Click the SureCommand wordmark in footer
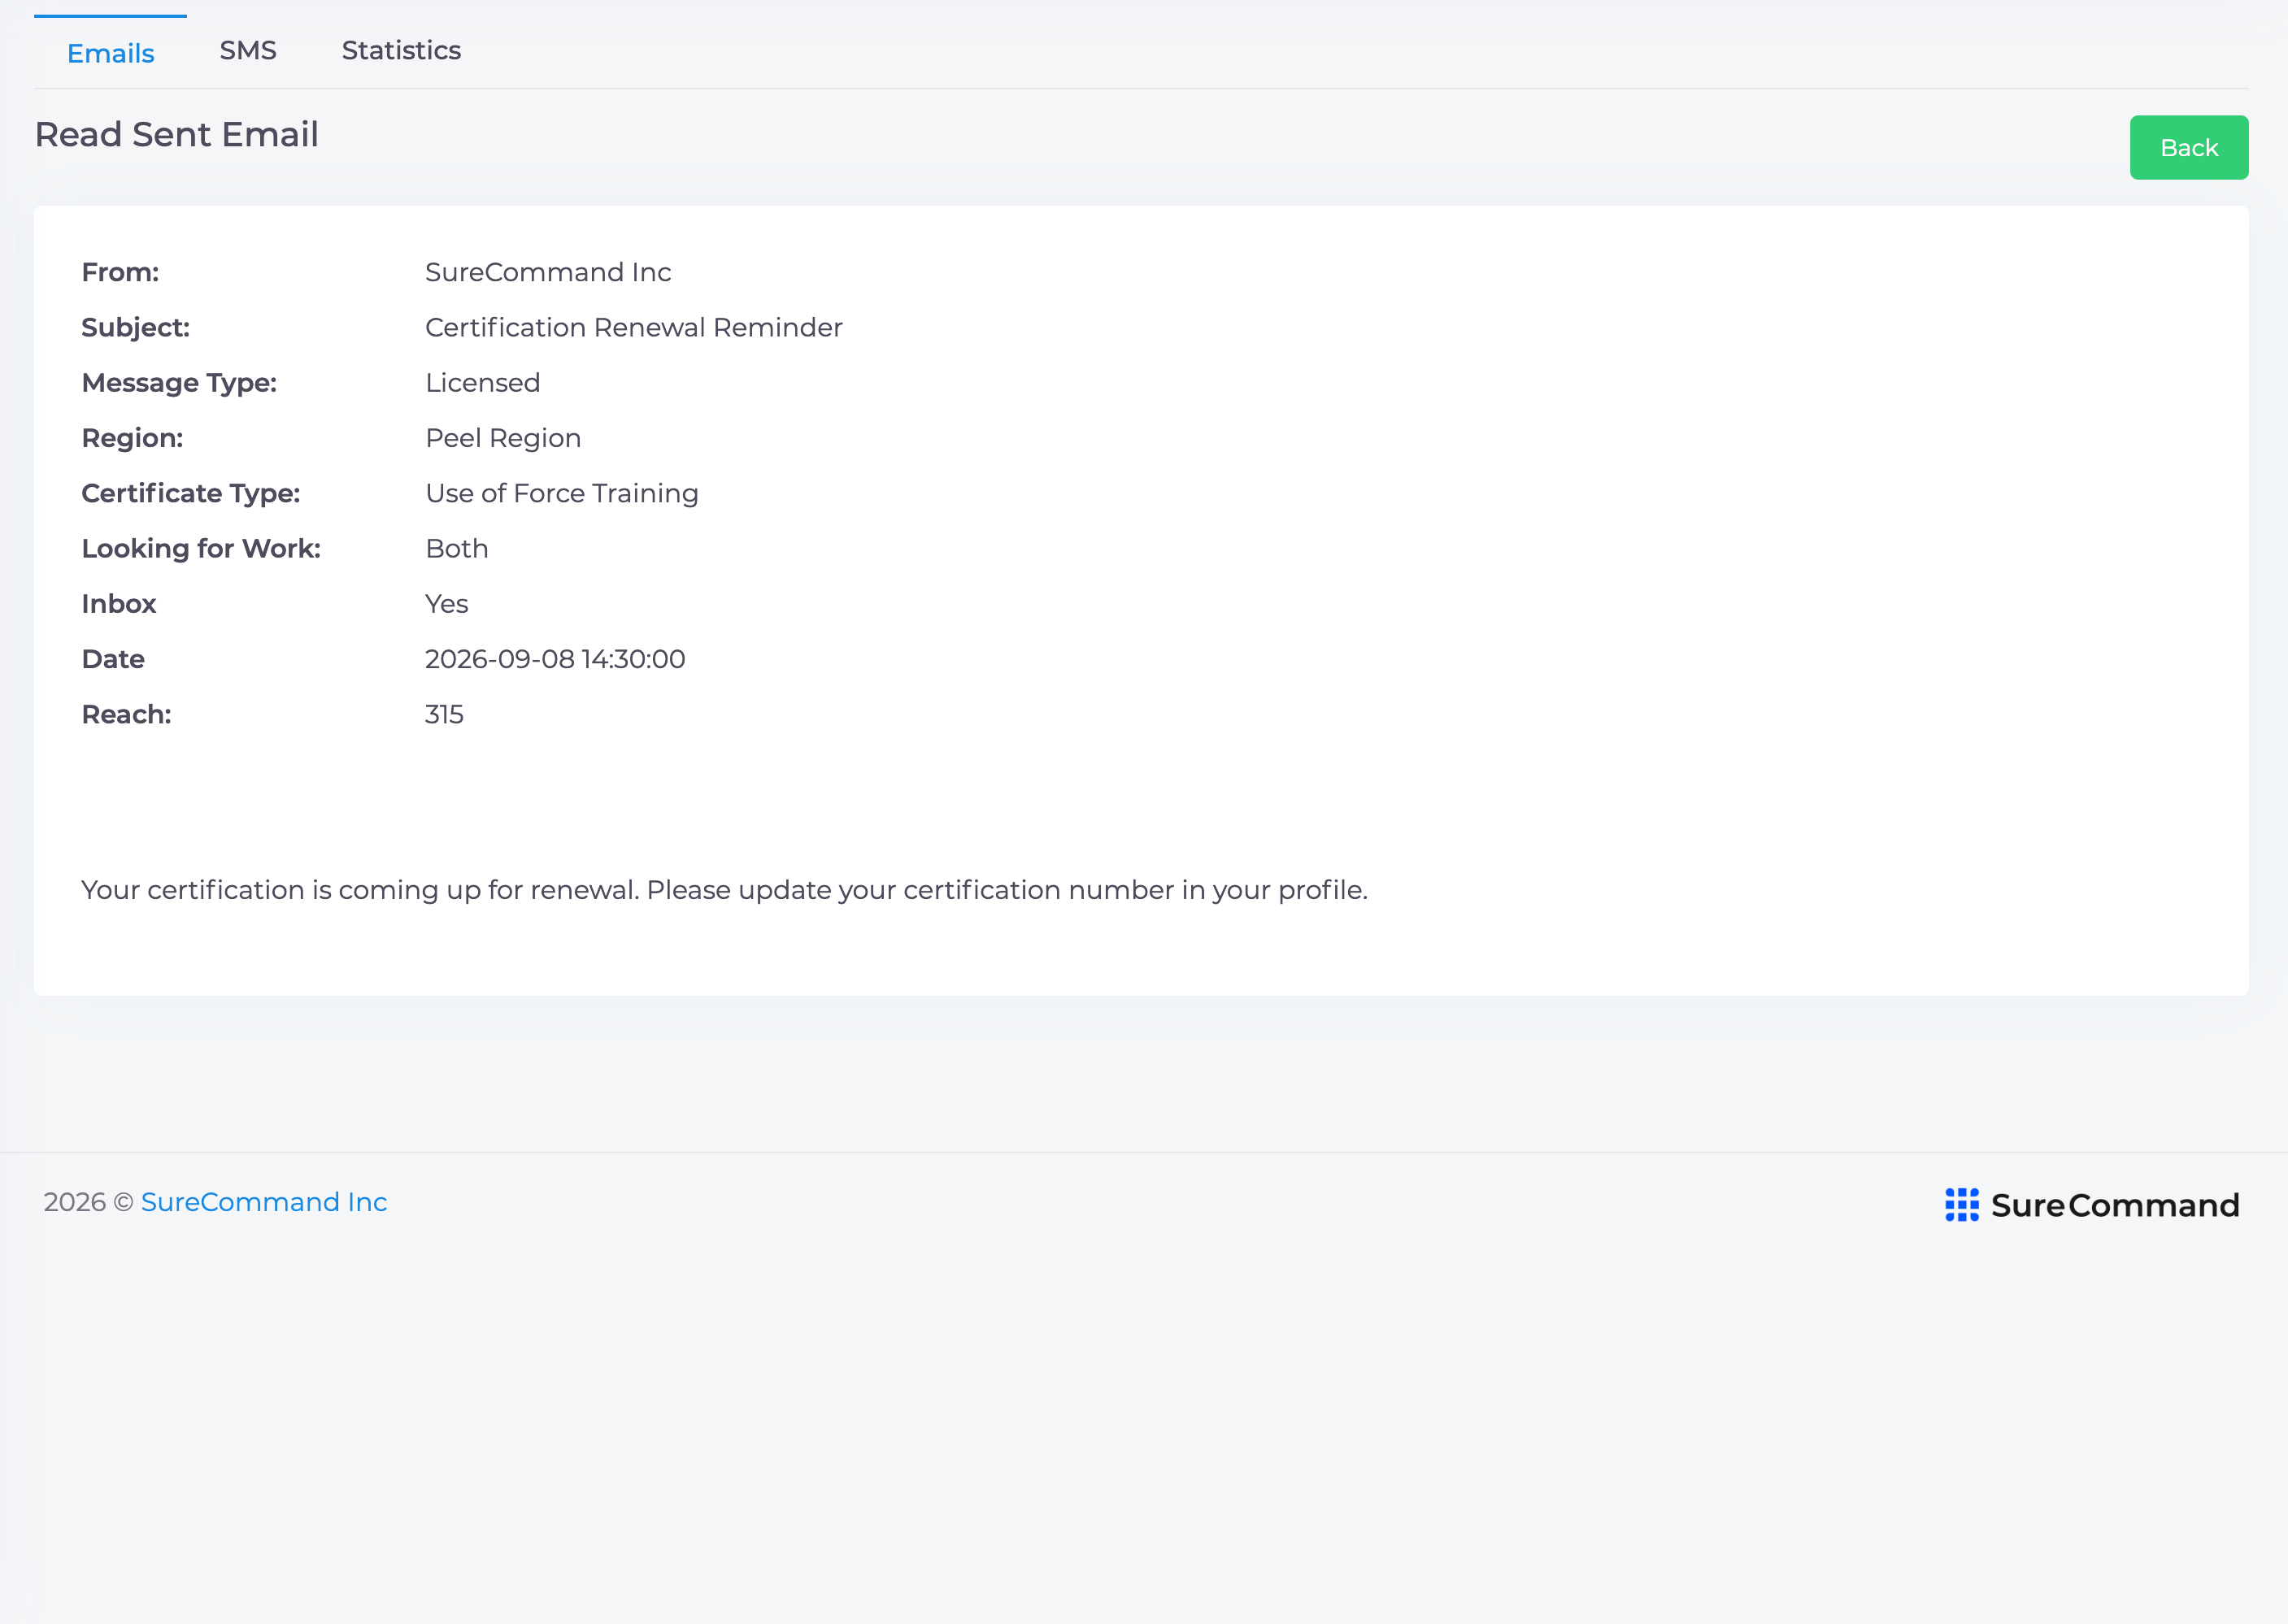Viewport: 2288px width, 1624px height. click(x=2114, y=1205)
